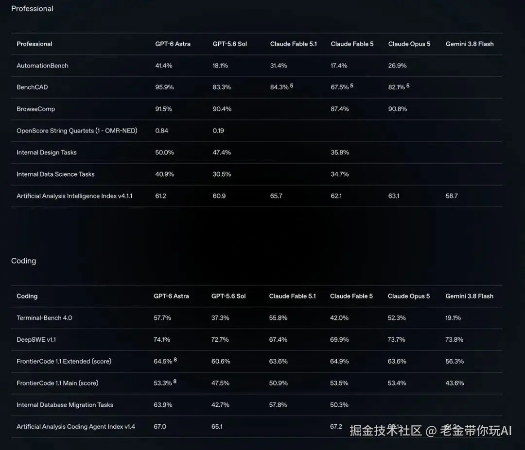The height and width of the screenshot is (450, 525).
Task: Click the 63.9% Database Migration value
Action: click(x=163, y=405)
